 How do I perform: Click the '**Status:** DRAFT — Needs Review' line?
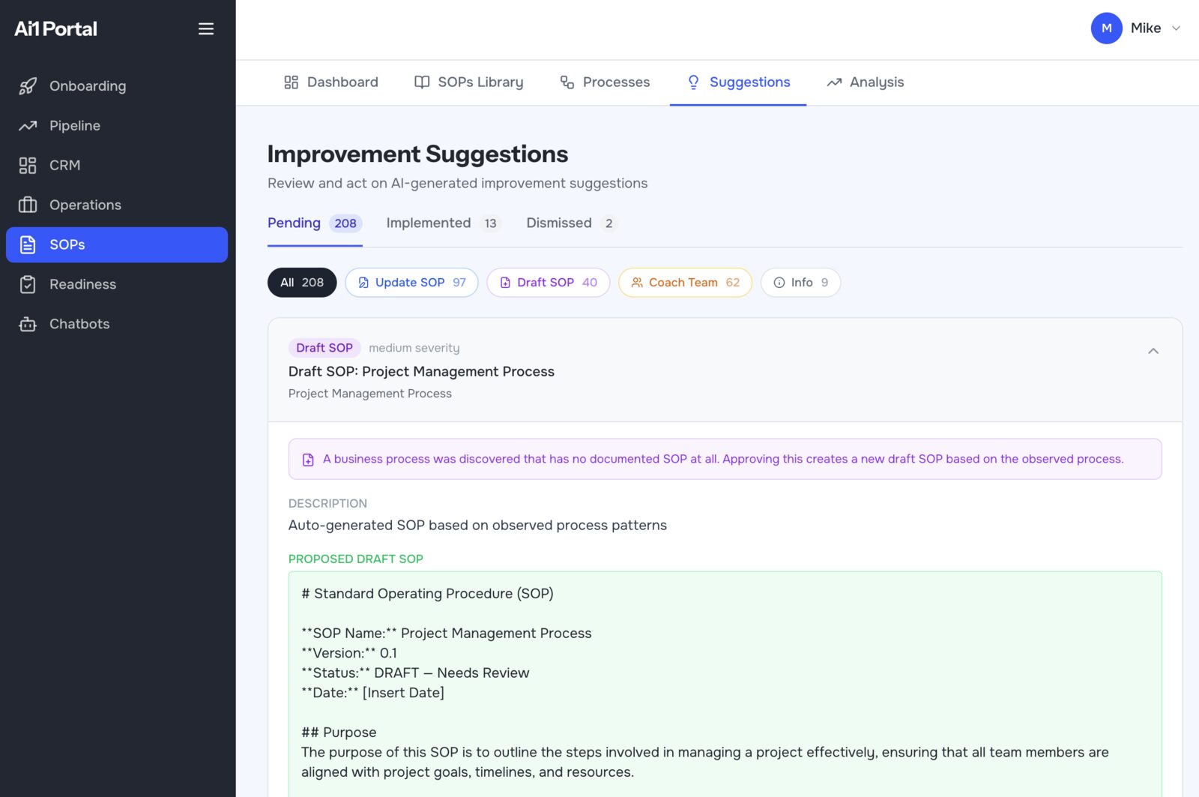(415, 673)
